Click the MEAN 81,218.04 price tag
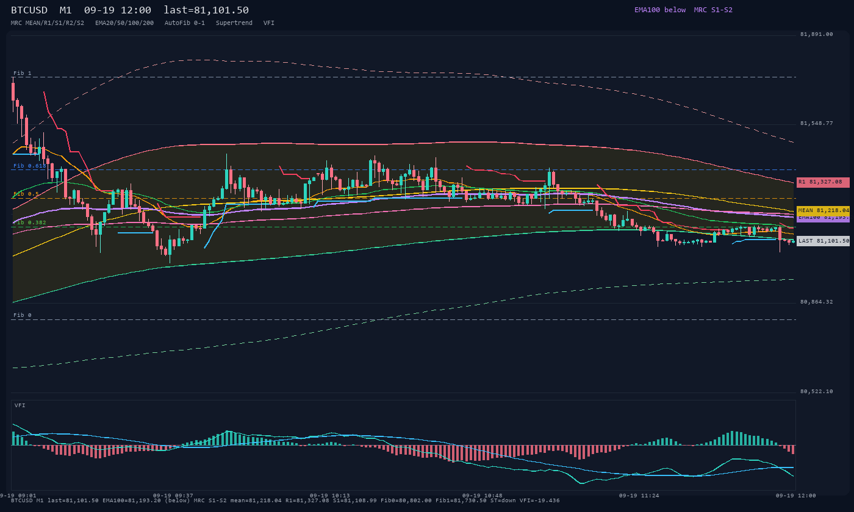The image size is (854, 512). tap(823, 210)
